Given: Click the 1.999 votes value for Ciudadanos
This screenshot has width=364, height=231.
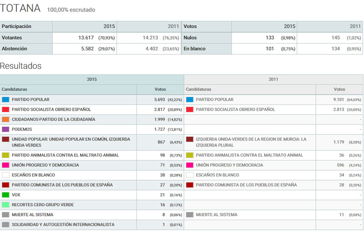Looking at the screenshot, I should [160, 119].
